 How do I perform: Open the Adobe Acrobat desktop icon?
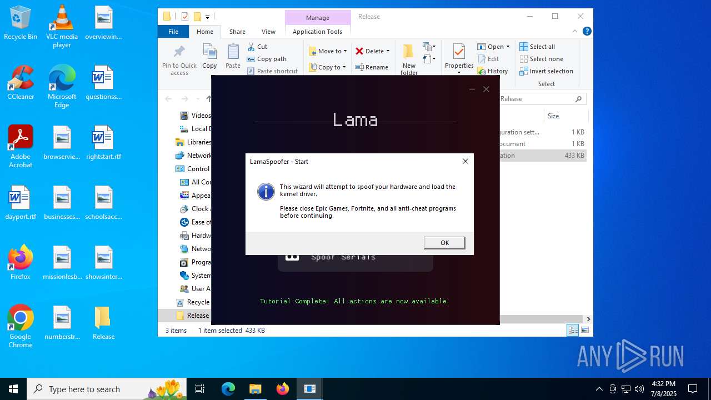pos(21,147)
